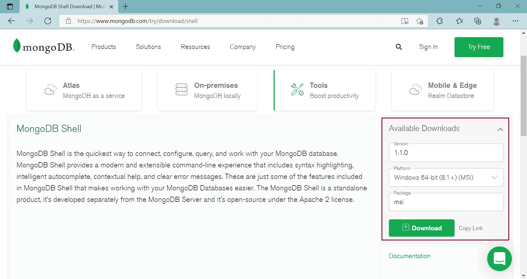Click the MongoDB leaf logo
Image resolution: width=527 pixels, height=279 pixels.
pos(16,47)
